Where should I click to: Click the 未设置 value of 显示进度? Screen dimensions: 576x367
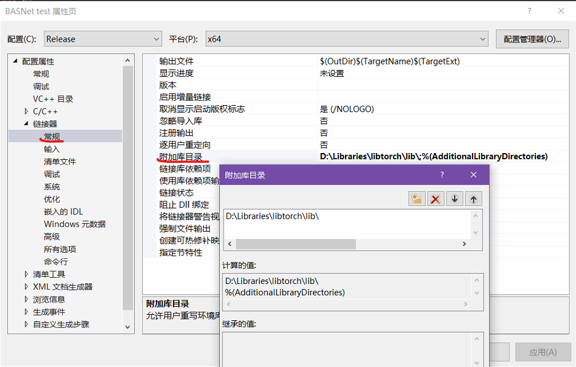point(331,73)
